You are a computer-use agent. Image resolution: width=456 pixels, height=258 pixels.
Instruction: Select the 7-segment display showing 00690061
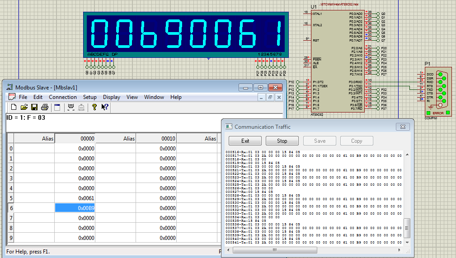tap(186, 35)
